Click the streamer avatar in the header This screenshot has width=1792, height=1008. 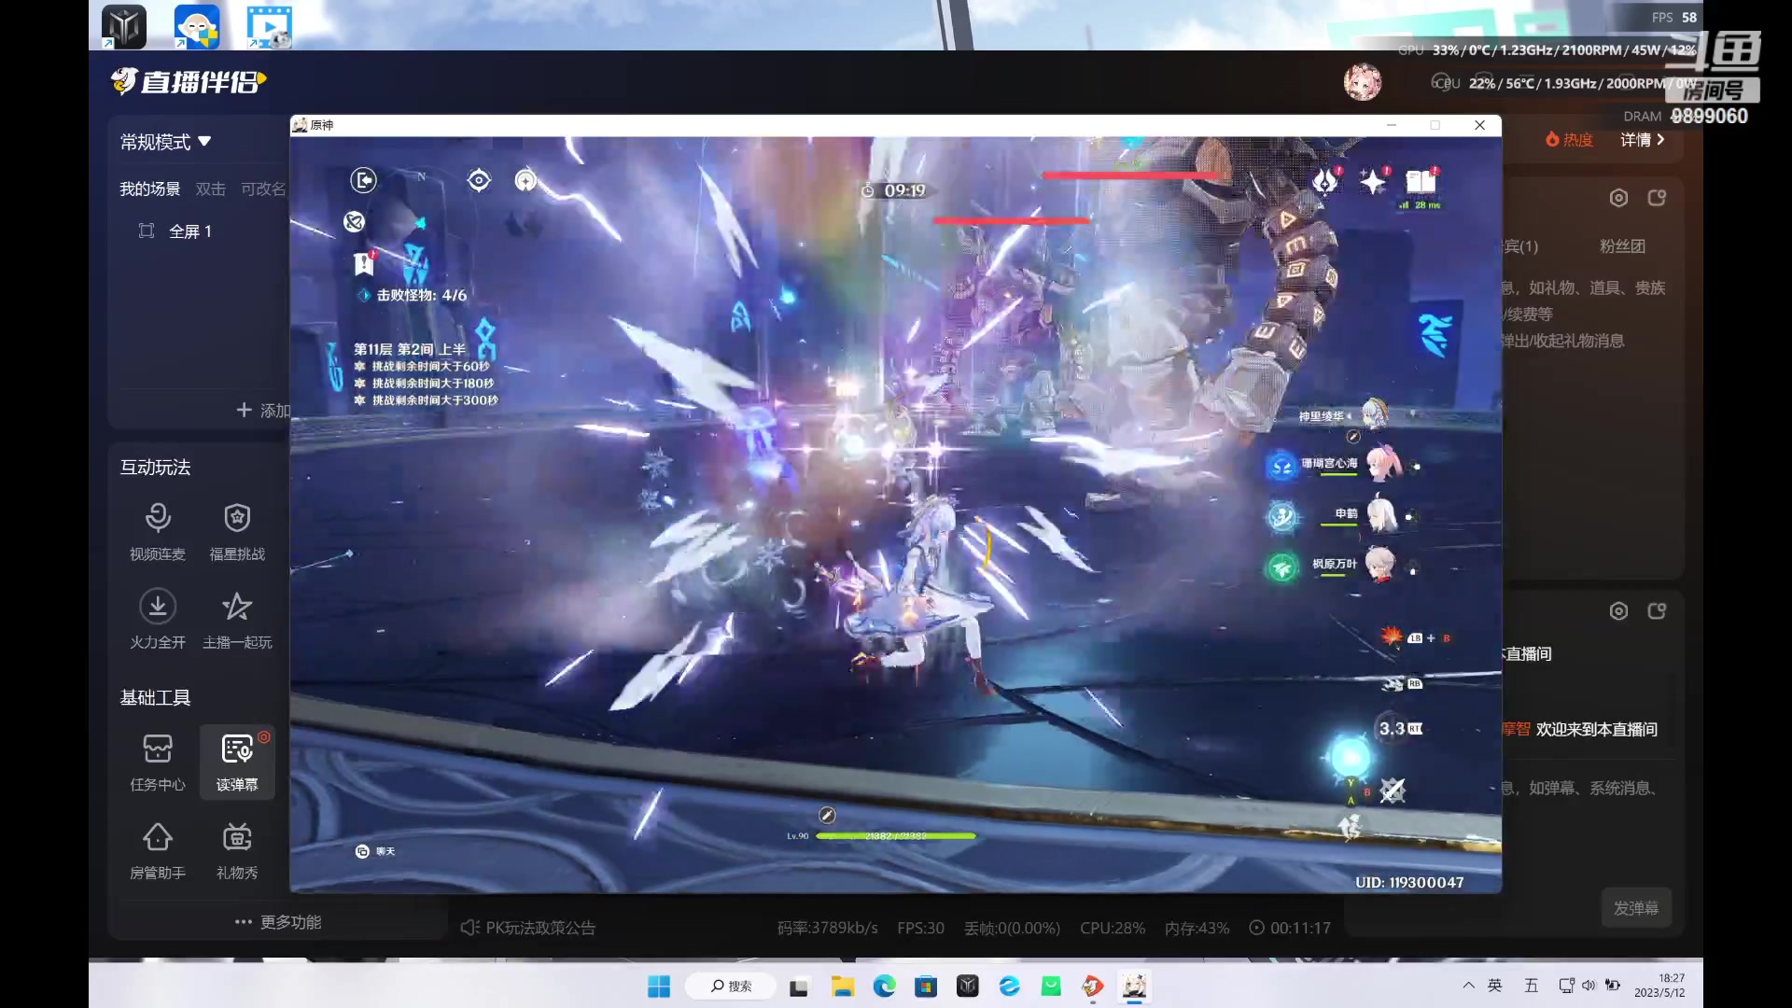tap(1362, 82)
